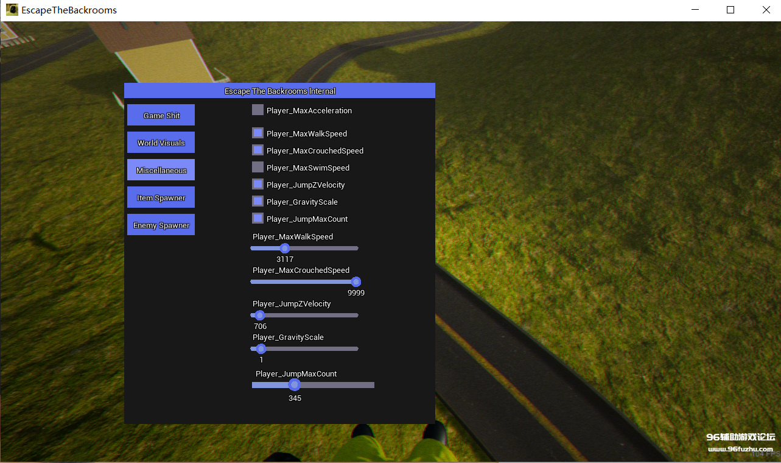Open the Item Spawner tab
This screenshot has width=781, height=463.
[x=161, y=197]
